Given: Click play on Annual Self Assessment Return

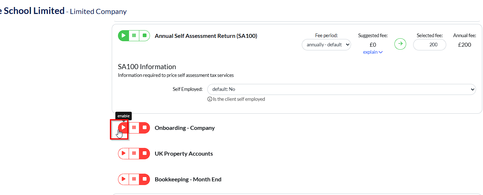Looking at the screenshot, I should (124, 36).
